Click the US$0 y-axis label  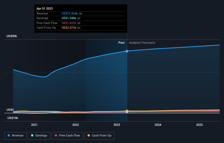tap(10, 110)
